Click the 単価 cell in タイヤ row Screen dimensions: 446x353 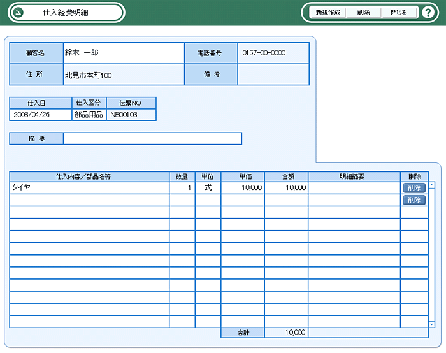pyautogui.click(x=243, y=188)
